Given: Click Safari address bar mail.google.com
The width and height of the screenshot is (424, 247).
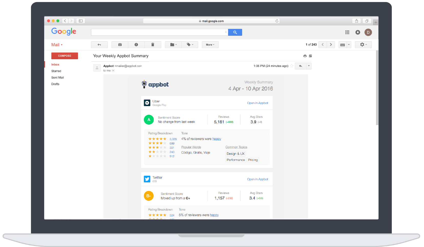Looking at the screenshot, I should click(x=211, y=21).
